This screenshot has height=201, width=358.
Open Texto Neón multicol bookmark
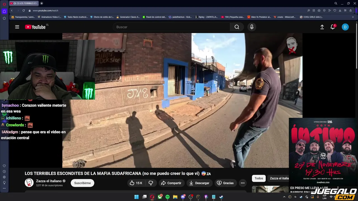pyautogui.click(x=76, y=17)
